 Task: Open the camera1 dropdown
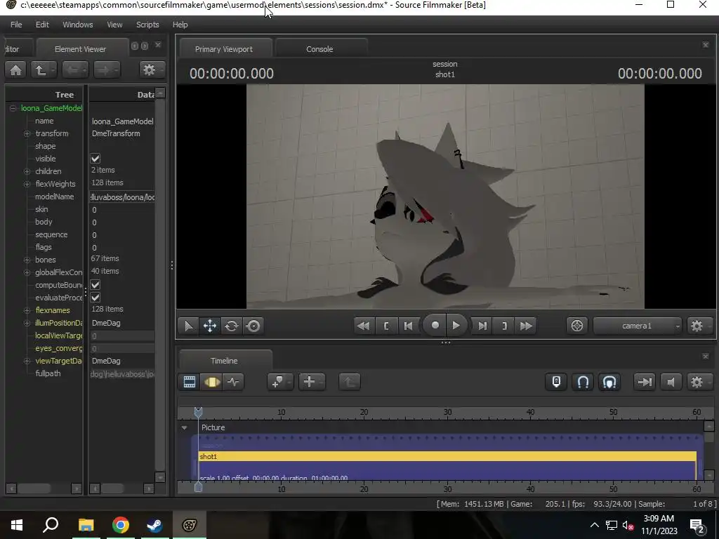coord(637,326)
